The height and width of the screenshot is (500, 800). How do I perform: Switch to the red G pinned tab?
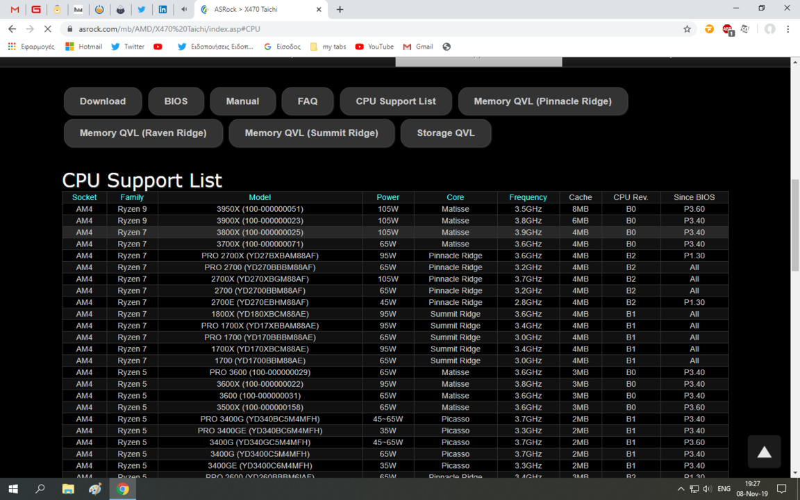click(x=36, y=9)
